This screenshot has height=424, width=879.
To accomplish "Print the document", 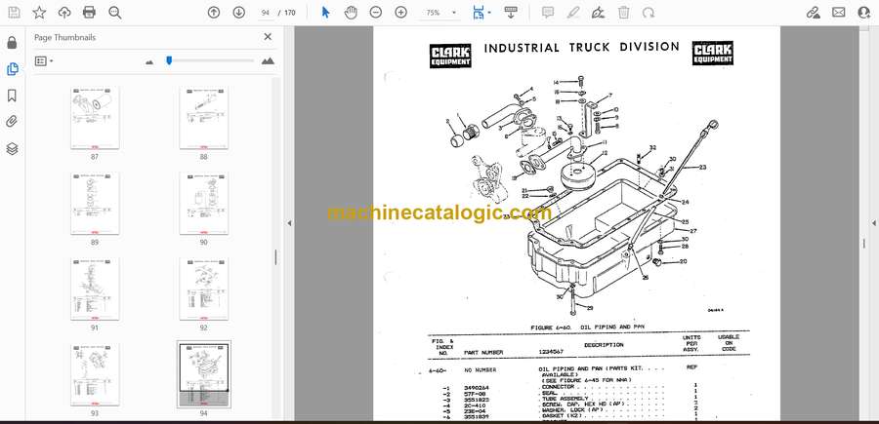I will pos(89,13).
